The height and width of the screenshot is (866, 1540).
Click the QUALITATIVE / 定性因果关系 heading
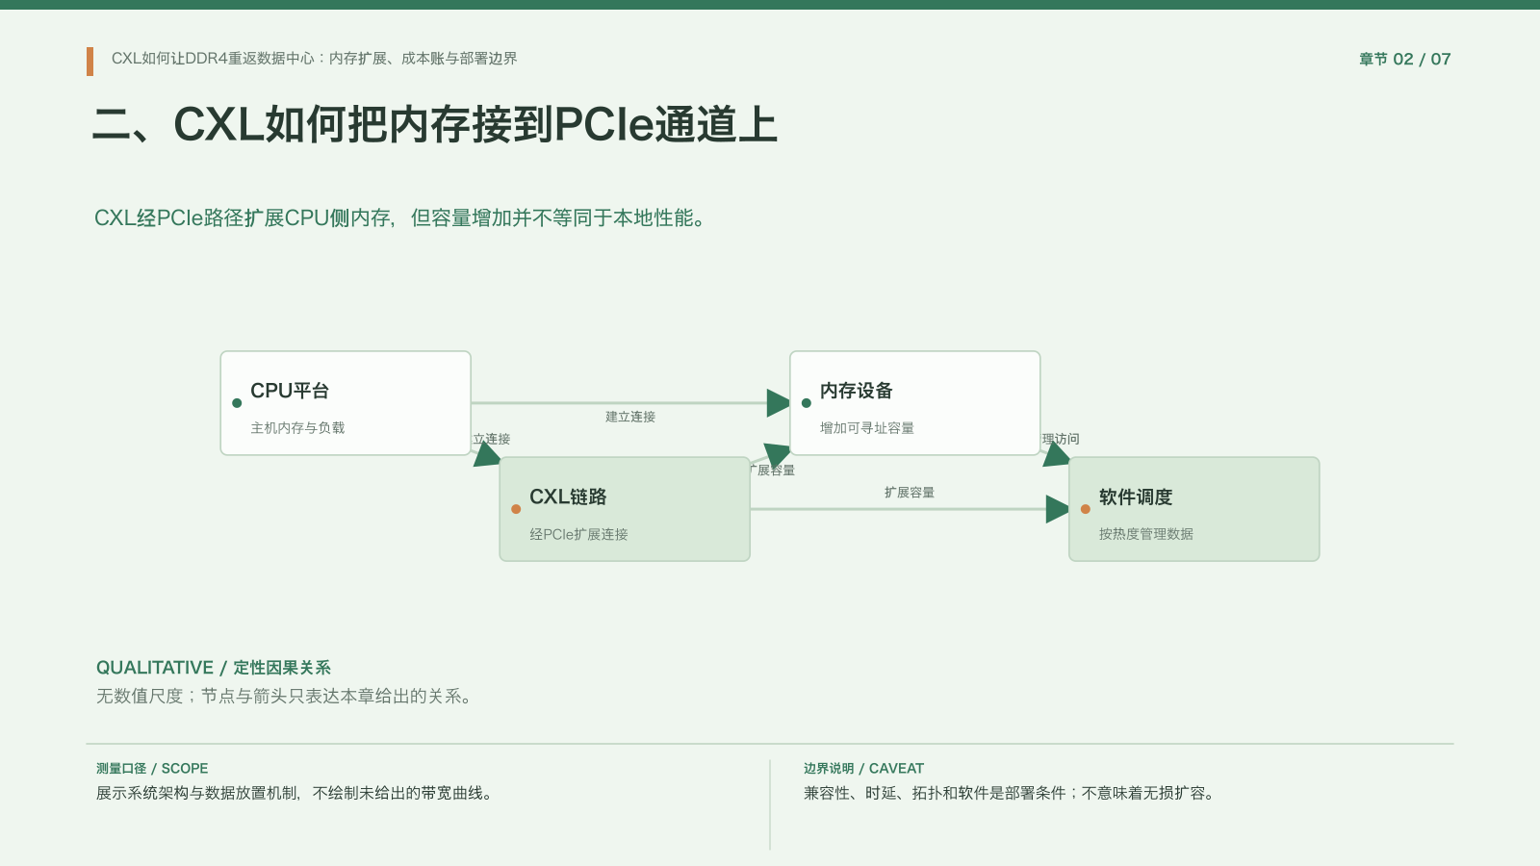click(214, 668)
